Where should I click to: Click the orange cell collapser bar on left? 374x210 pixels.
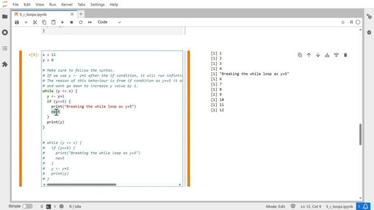pos(21,118)
